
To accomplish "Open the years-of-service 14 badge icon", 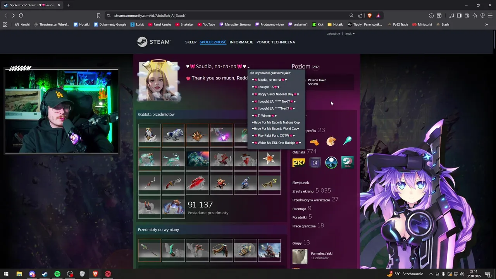I will pyautogui.click(x=315, y=162).
